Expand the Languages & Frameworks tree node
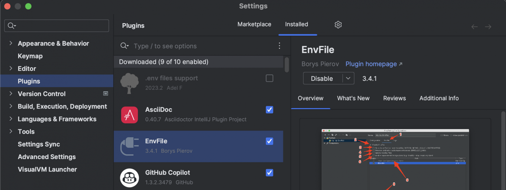Image resolution: width=506 pixels, height=190 pixels. coord(11,119)
